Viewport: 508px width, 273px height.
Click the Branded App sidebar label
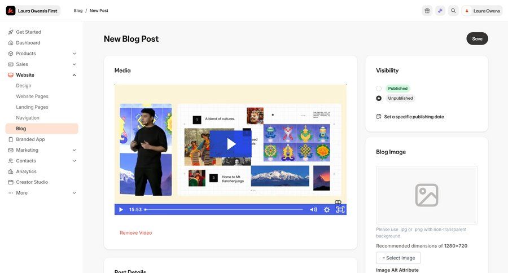click(30, 139)
